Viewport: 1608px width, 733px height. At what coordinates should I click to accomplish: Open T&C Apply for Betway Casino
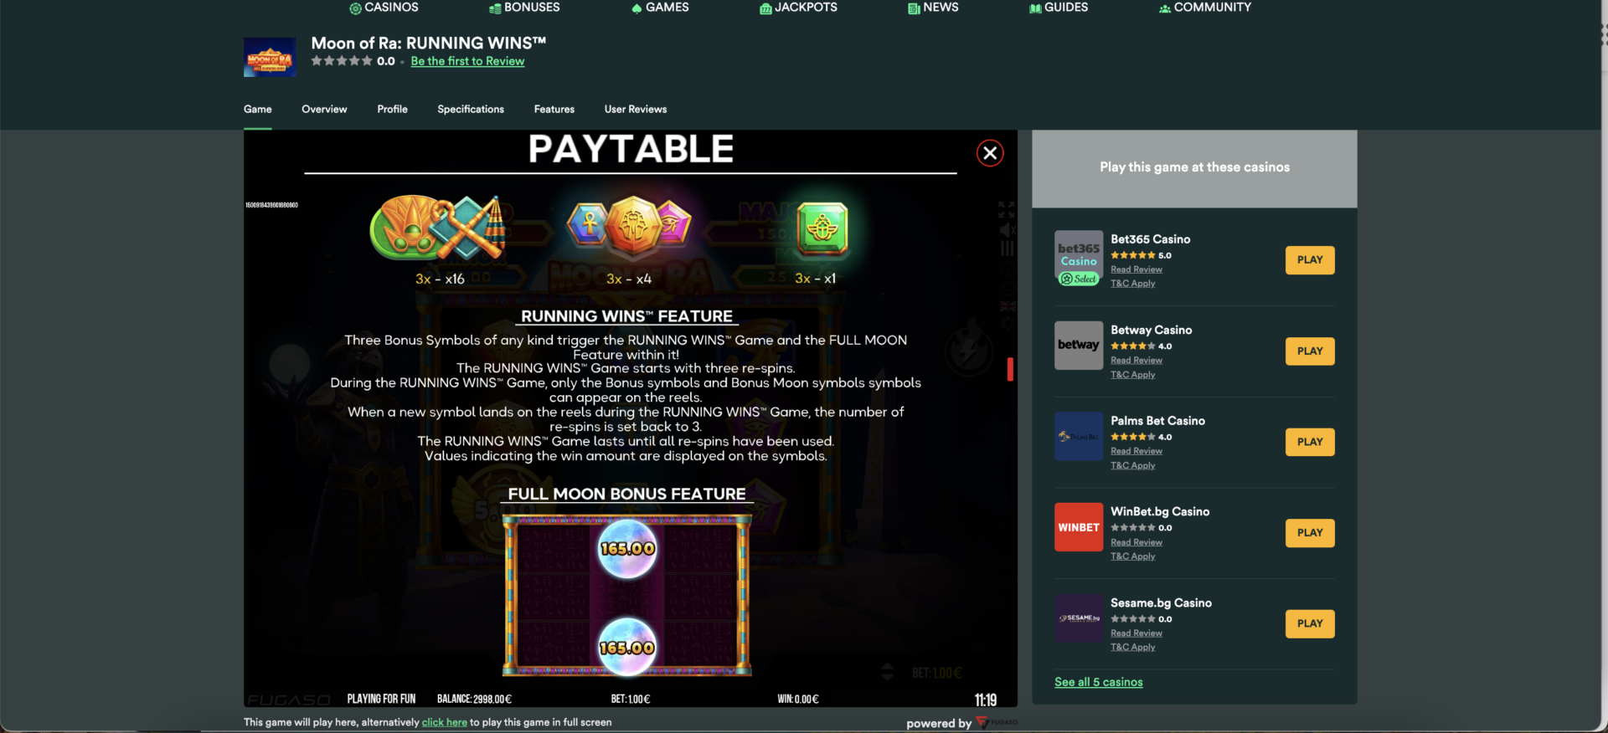[x=1133, y=375]
